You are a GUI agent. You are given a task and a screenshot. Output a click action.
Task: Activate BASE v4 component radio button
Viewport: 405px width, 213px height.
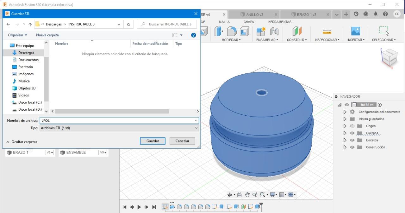point(380,105)
